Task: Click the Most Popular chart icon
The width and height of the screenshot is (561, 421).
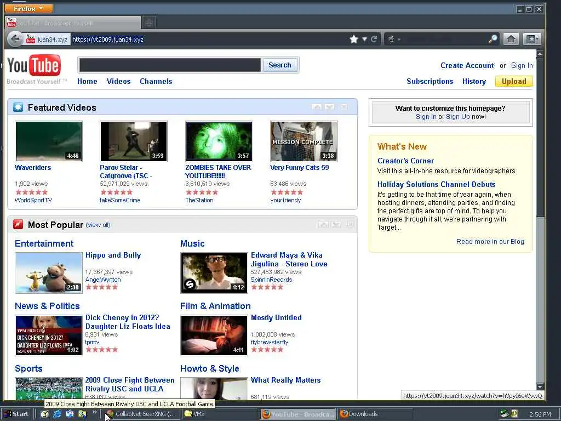Action: pyautogui.click(x=18, y=224)
